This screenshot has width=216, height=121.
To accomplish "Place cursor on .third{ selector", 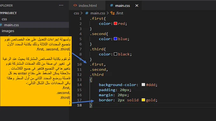I will [98, 49].
